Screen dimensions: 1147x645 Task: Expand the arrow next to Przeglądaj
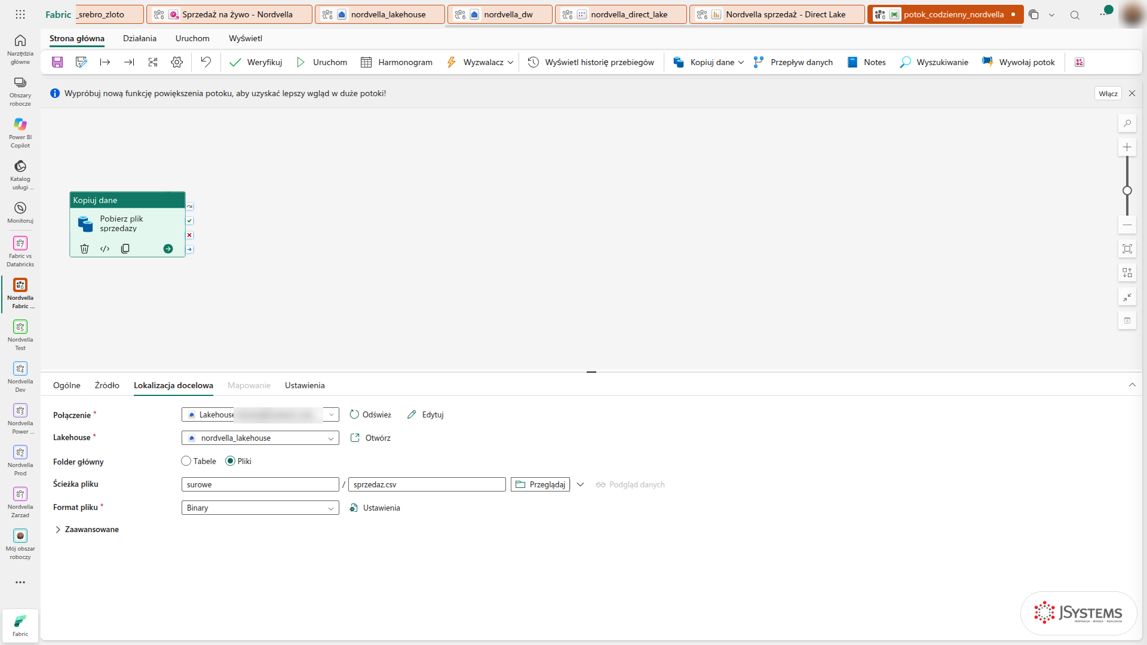[x=580, y=484]
